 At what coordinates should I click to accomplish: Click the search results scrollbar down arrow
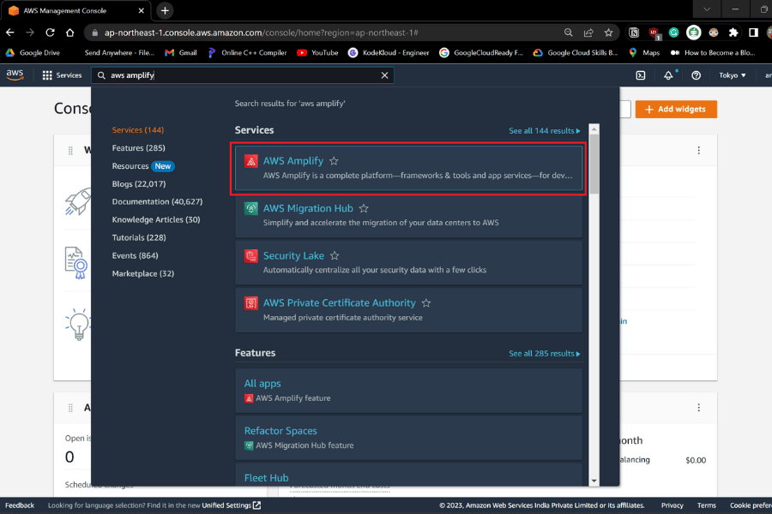click(594, 481)
